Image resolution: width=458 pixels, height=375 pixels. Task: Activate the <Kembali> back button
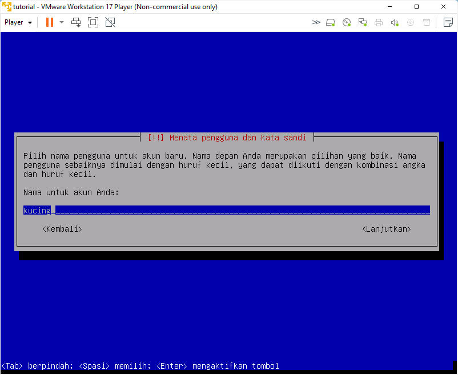point(62,229)
